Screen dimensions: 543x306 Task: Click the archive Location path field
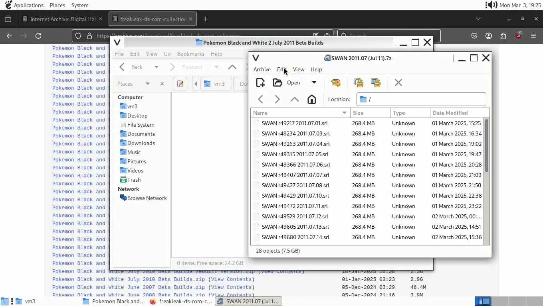pyautogui.click(x=421, y=99)
